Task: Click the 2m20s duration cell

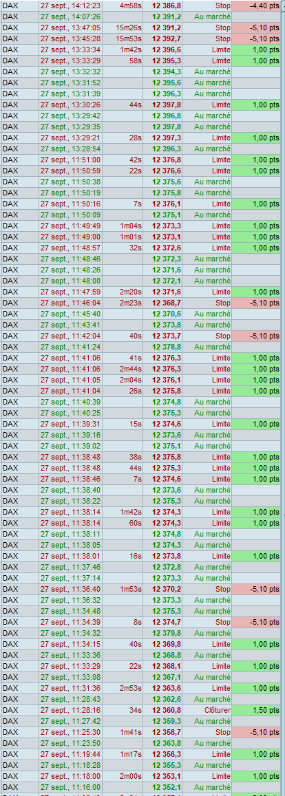Action: click(123, 292)
